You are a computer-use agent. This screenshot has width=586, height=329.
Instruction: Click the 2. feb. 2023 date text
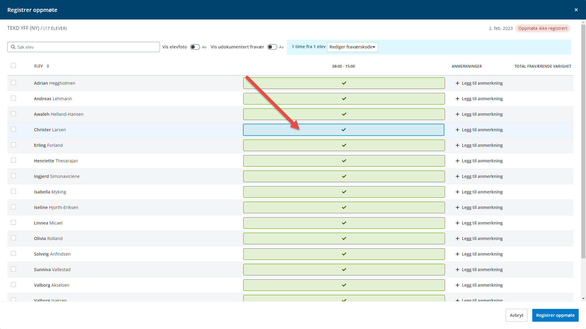[501, 28]
